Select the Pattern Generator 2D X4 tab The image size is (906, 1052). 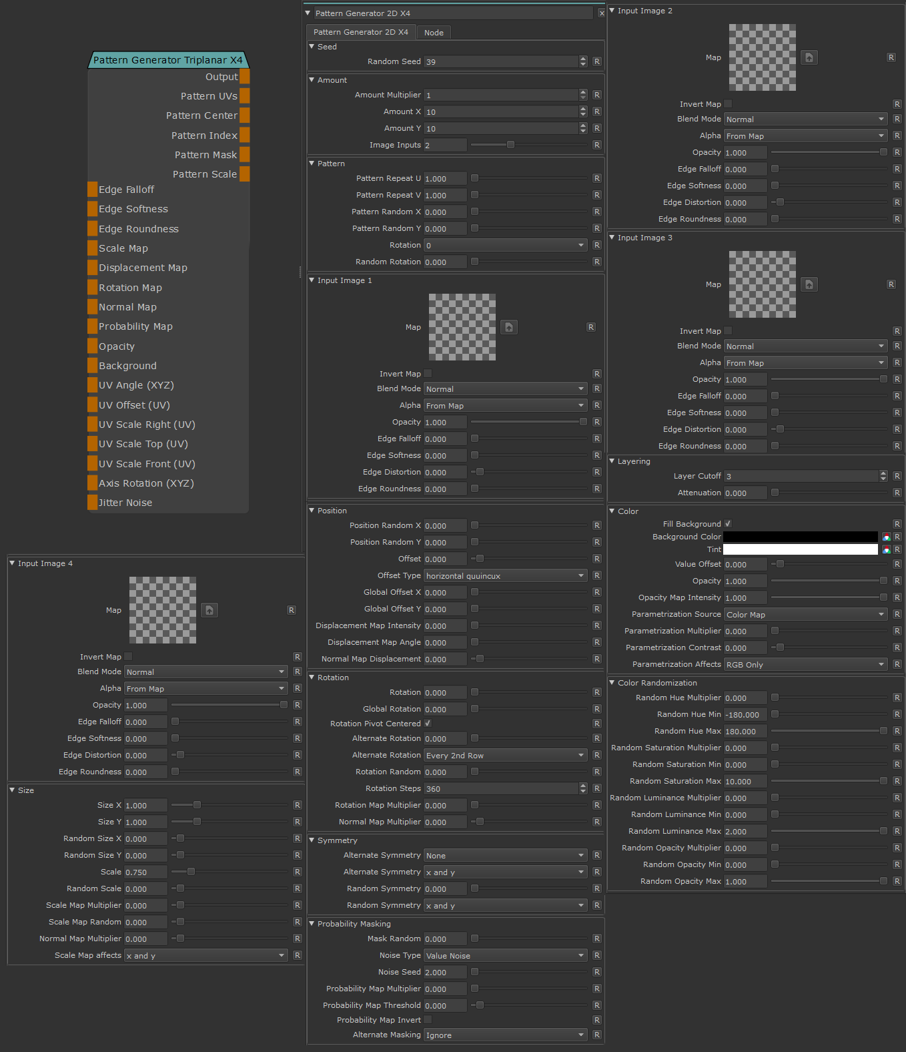361,31
